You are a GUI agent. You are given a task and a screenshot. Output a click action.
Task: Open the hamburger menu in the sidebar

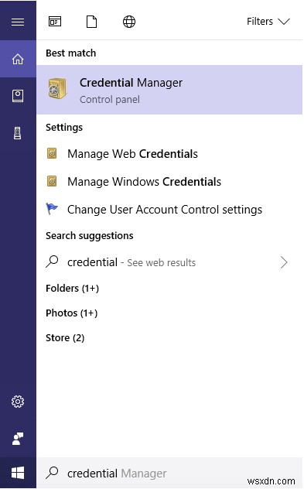pyautogui.click(x=18, y=22)
